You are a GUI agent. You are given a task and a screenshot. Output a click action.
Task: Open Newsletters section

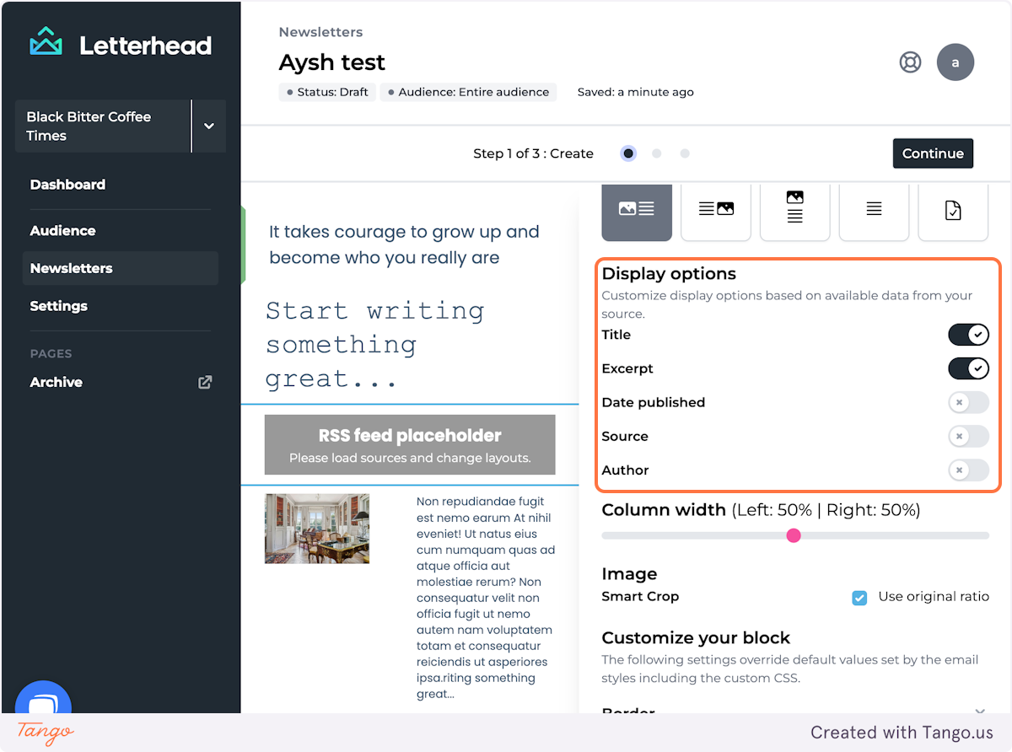point(121,268)
